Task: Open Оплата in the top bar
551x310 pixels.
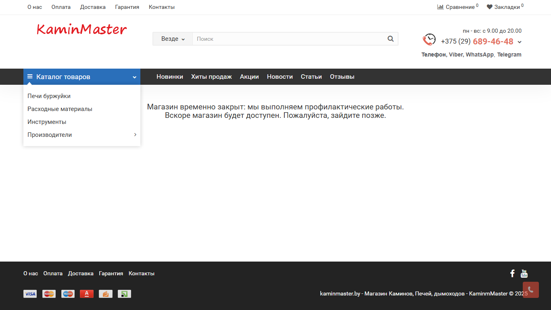Action: [x=61, y=7]
